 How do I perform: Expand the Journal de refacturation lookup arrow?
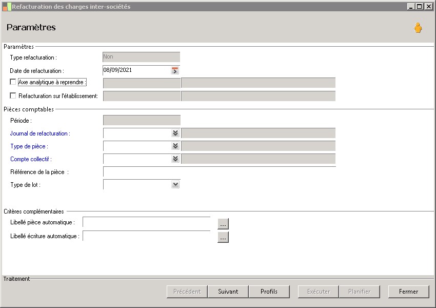pyautogui.click(x=175, y=133)
